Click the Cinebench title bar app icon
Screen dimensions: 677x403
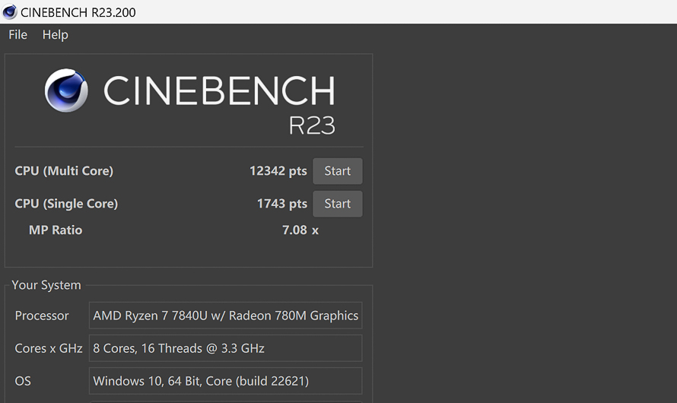click(x=9, y=12)
